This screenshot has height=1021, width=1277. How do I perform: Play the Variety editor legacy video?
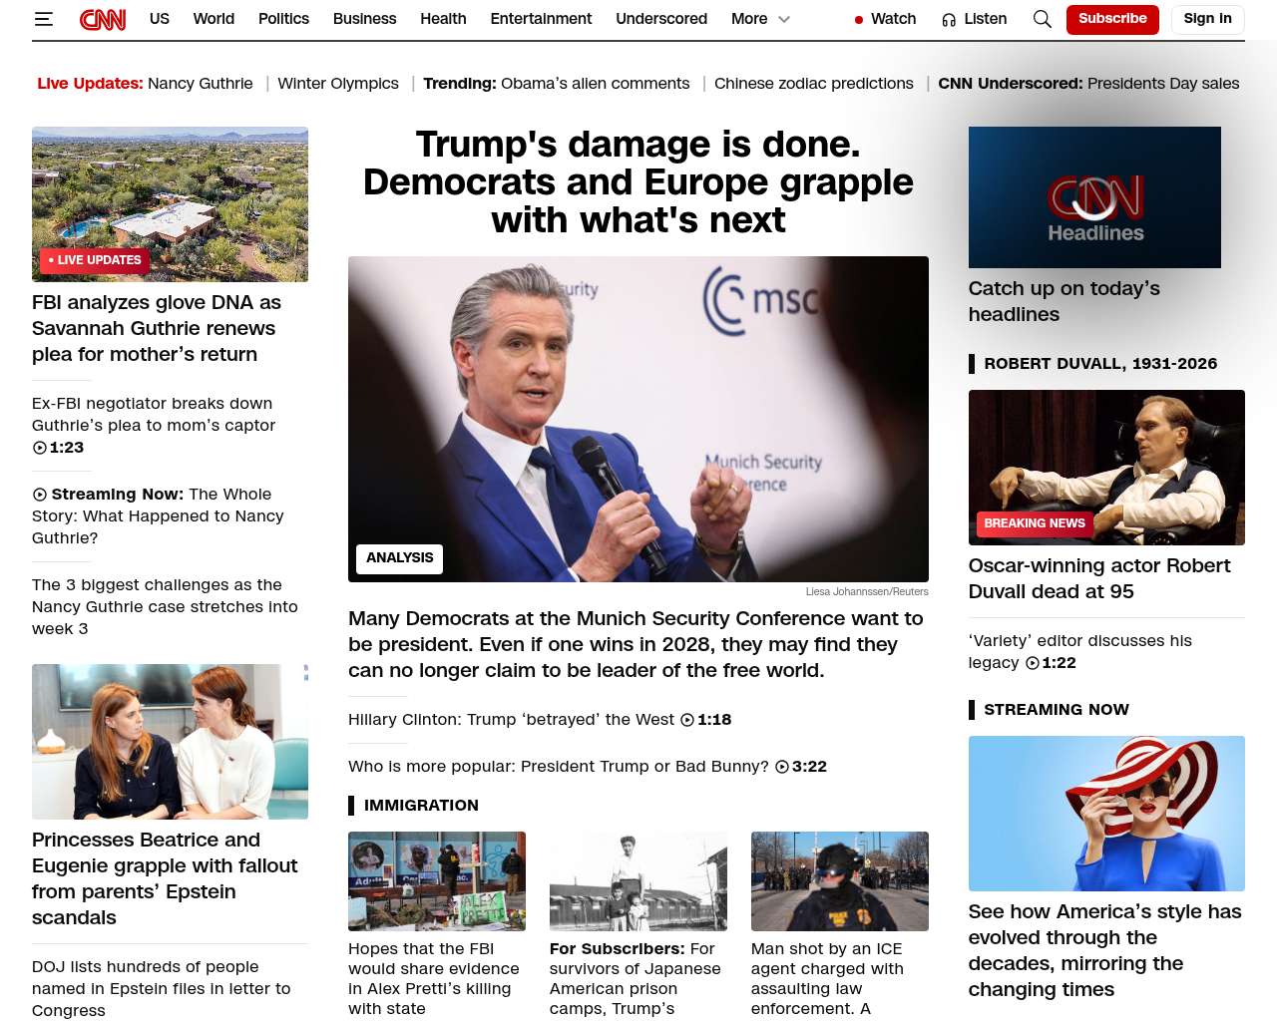pos(1033,663)
